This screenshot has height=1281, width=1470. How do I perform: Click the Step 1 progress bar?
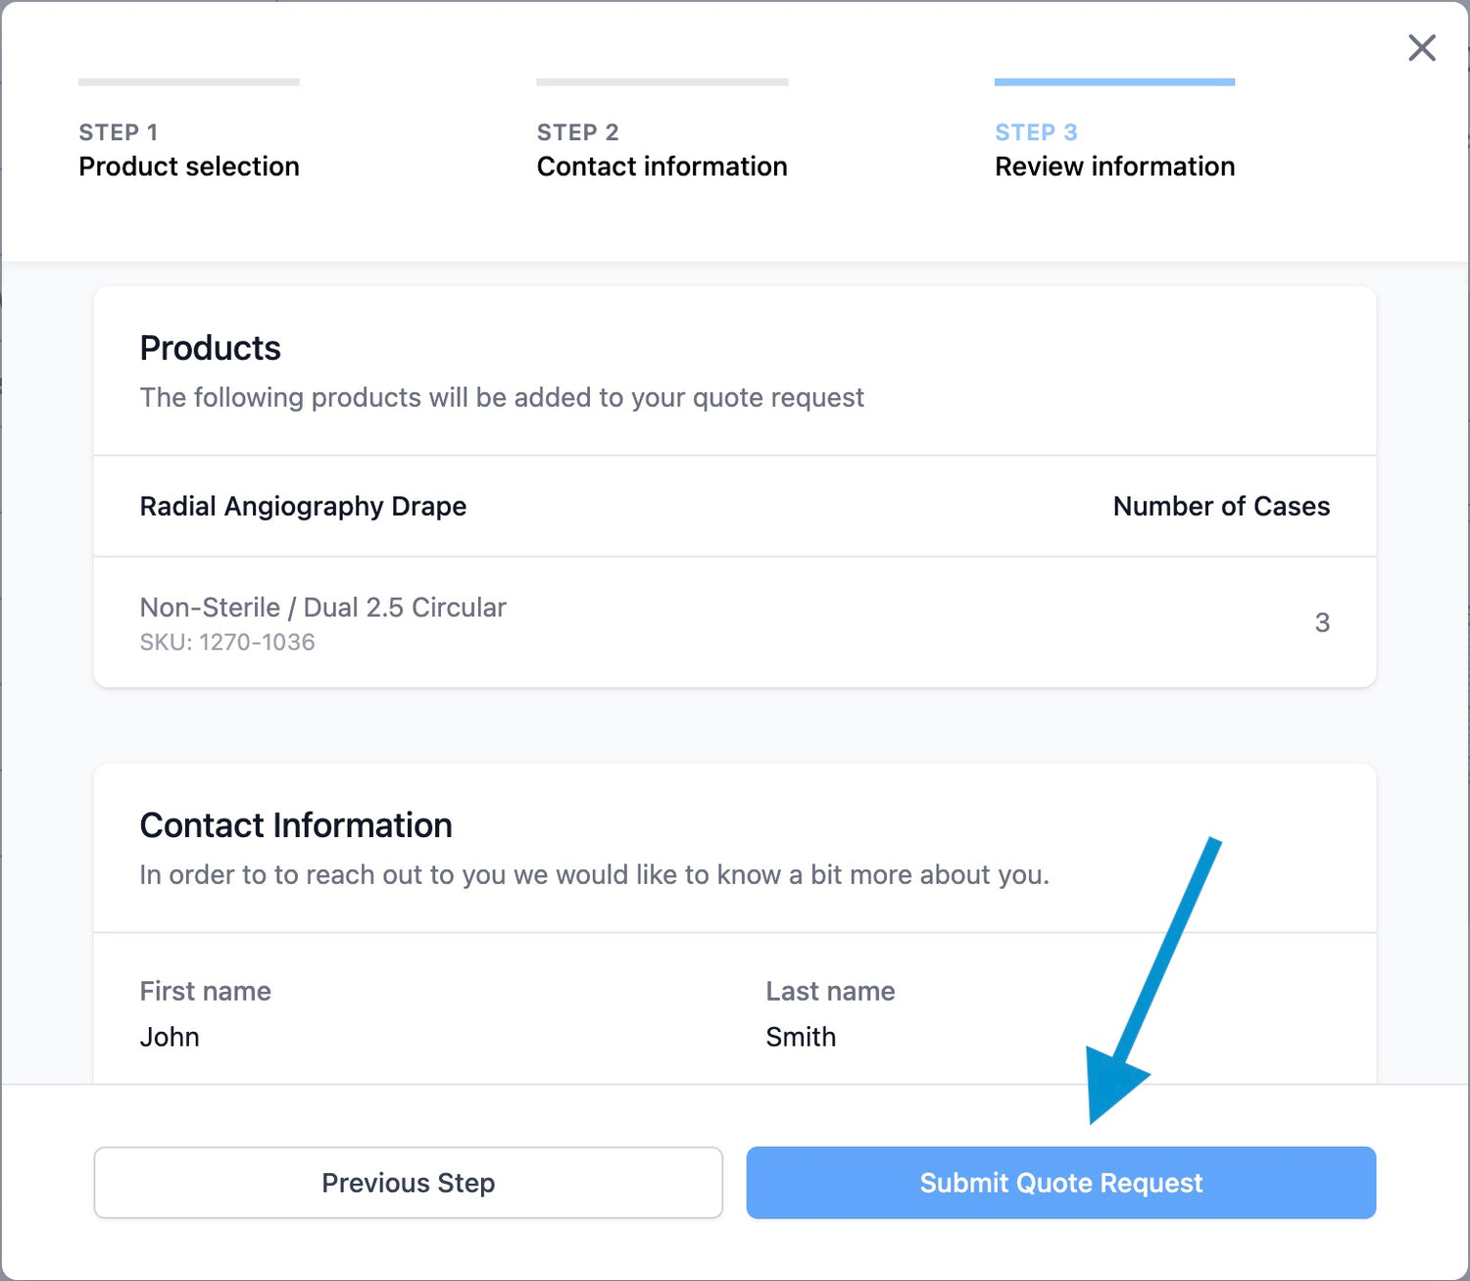point(188,82)
